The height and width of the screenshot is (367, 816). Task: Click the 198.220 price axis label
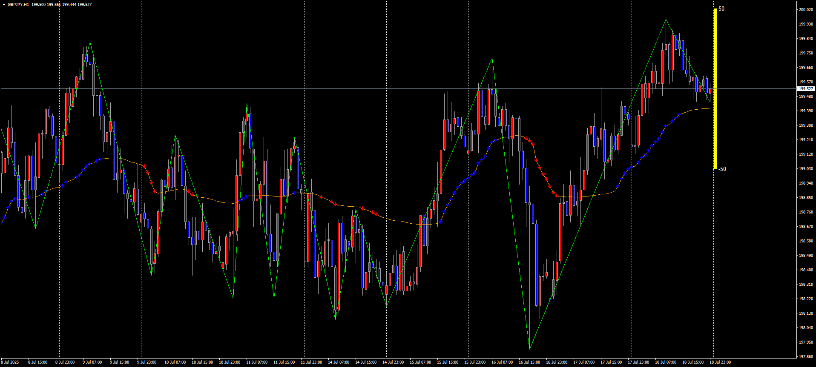pyautogui.click(x=805, y=299)
